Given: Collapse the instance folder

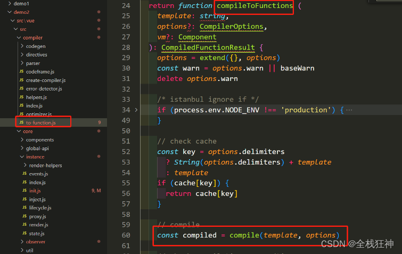Looking at the screenshot, I should coord(22,157).
